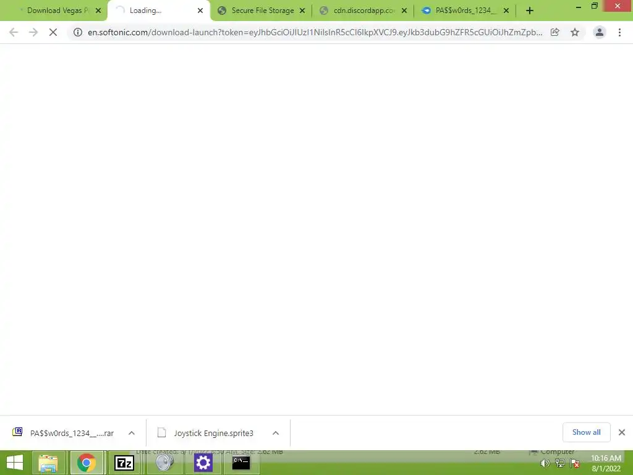Viewport: 633px width, 475px height.
Task: Show all downloads
Action: pyautogui.click(x=586, y=432)
